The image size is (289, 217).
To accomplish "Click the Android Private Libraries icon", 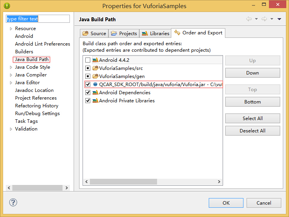I will click(95, 101).
